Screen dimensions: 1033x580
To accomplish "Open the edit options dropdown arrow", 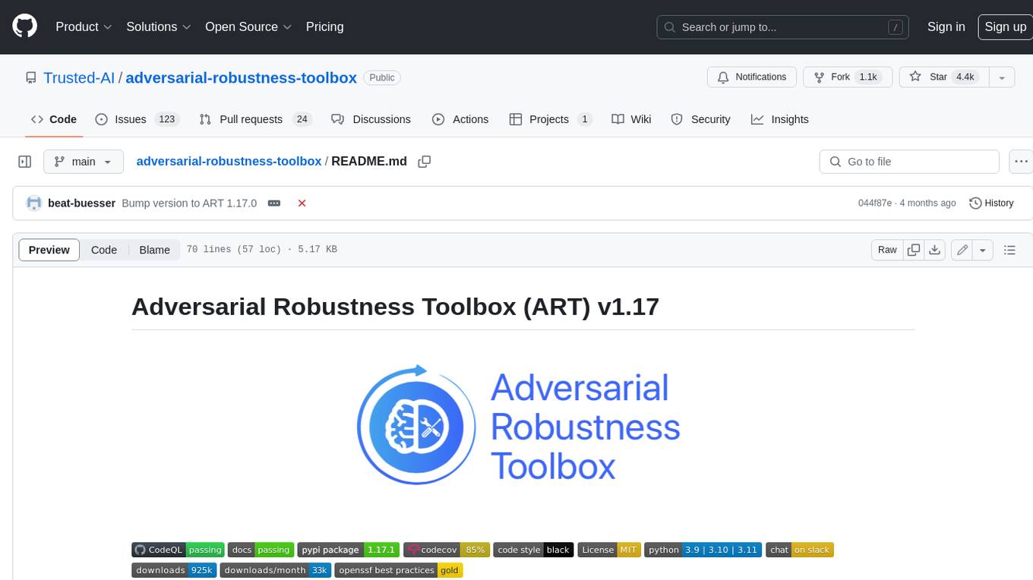I will coord(983,250).
